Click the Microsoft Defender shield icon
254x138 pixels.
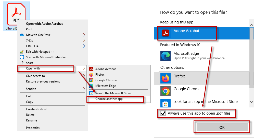click(22, 57)
